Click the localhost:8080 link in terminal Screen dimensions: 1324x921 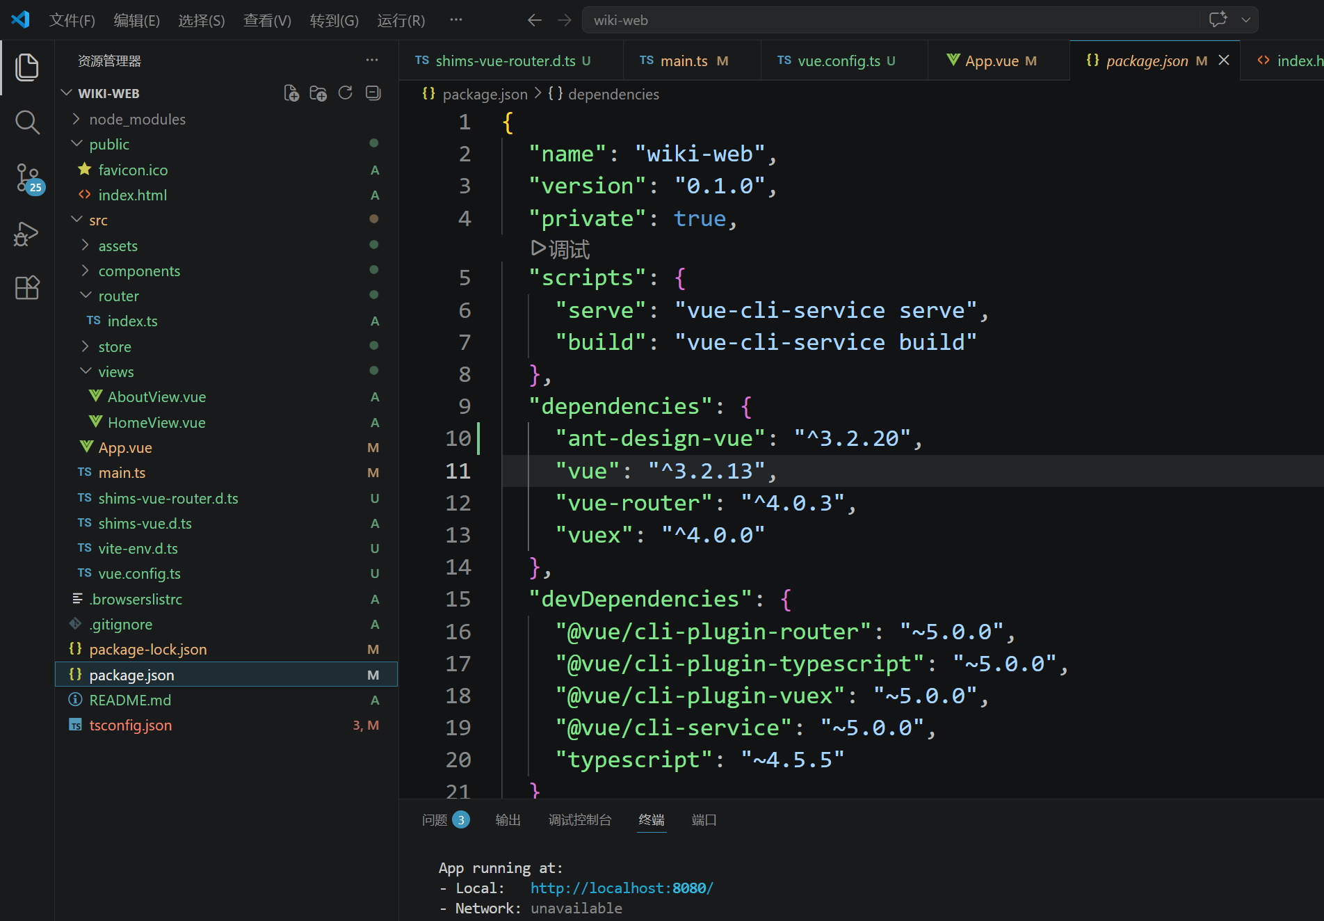[x=622, y=888]
